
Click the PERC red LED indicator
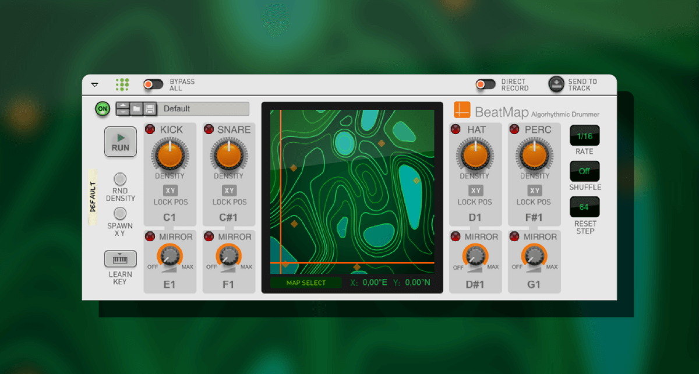click(x=514, y=129)
